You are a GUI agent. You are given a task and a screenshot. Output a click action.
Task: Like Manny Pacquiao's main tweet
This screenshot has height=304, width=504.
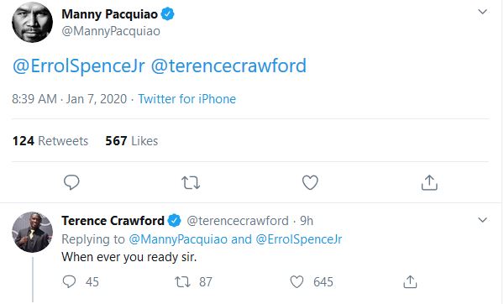310,182
